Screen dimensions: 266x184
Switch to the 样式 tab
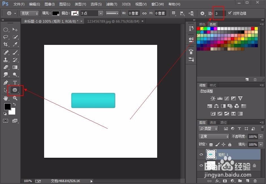point(213,85)
